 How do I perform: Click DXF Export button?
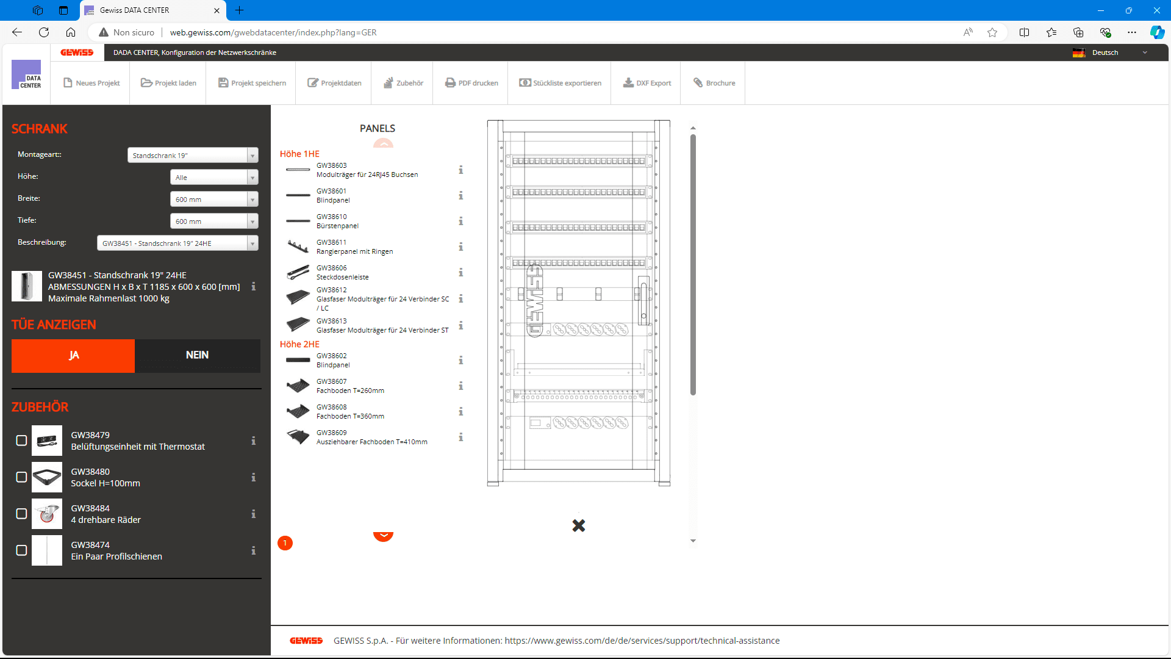647,83
